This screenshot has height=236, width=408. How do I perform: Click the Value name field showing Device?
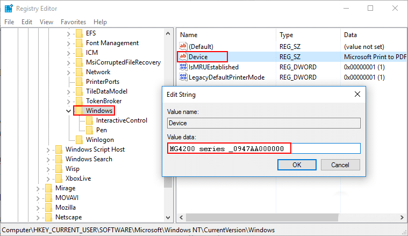coord(264,123)
